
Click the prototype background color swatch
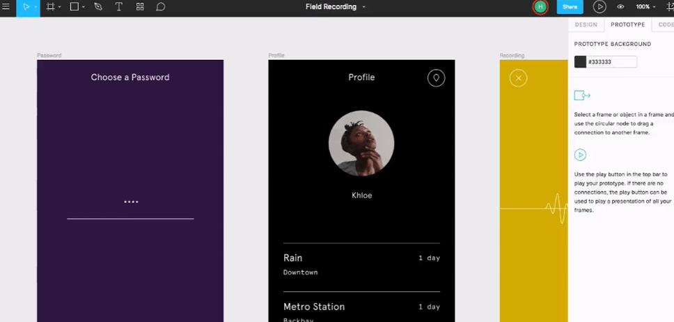pos(580,62)
